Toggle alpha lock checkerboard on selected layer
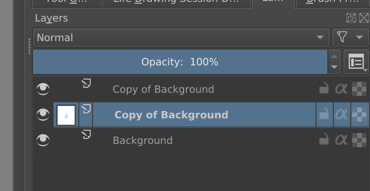 [359, 114]
